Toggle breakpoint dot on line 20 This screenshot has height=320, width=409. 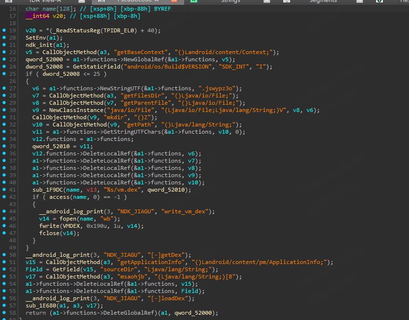(4, 38)
